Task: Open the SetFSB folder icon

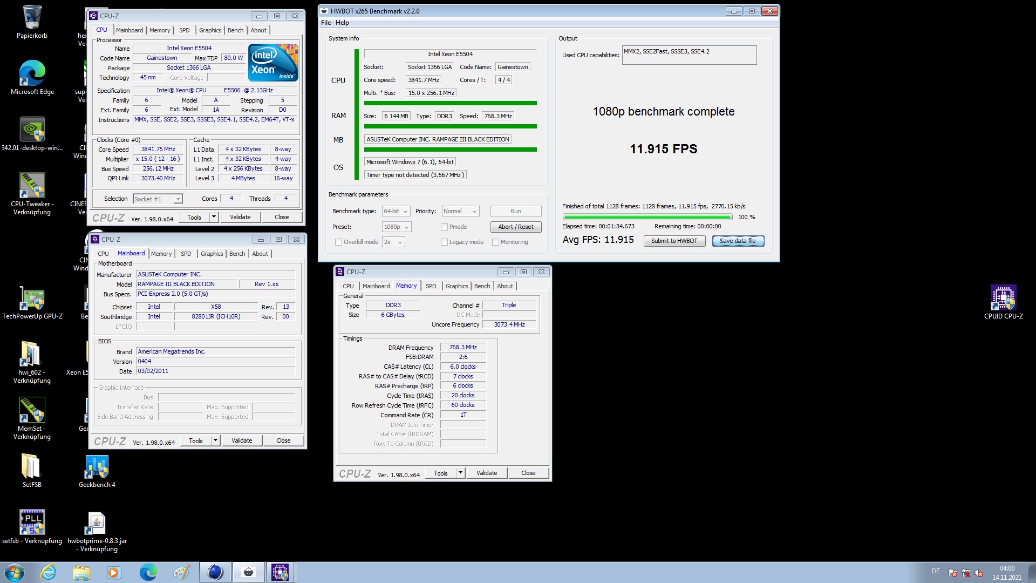Action: [x=32, y=470]
